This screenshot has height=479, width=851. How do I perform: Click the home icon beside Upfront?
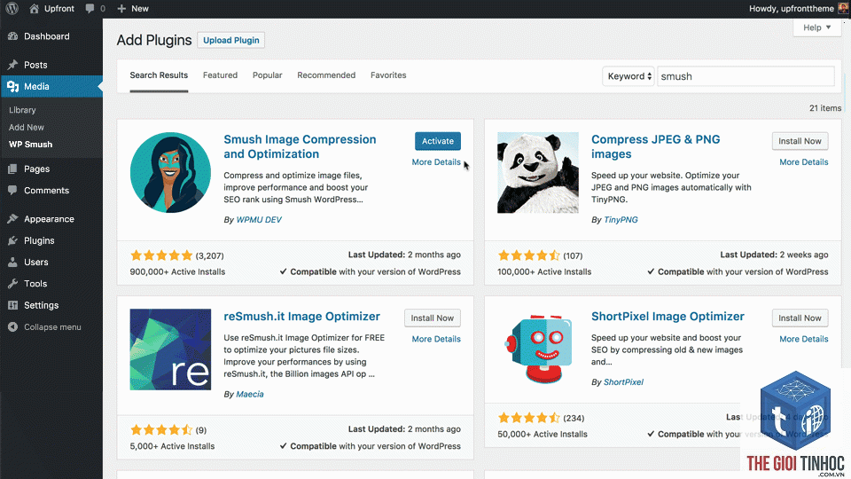tap(34, 8)
